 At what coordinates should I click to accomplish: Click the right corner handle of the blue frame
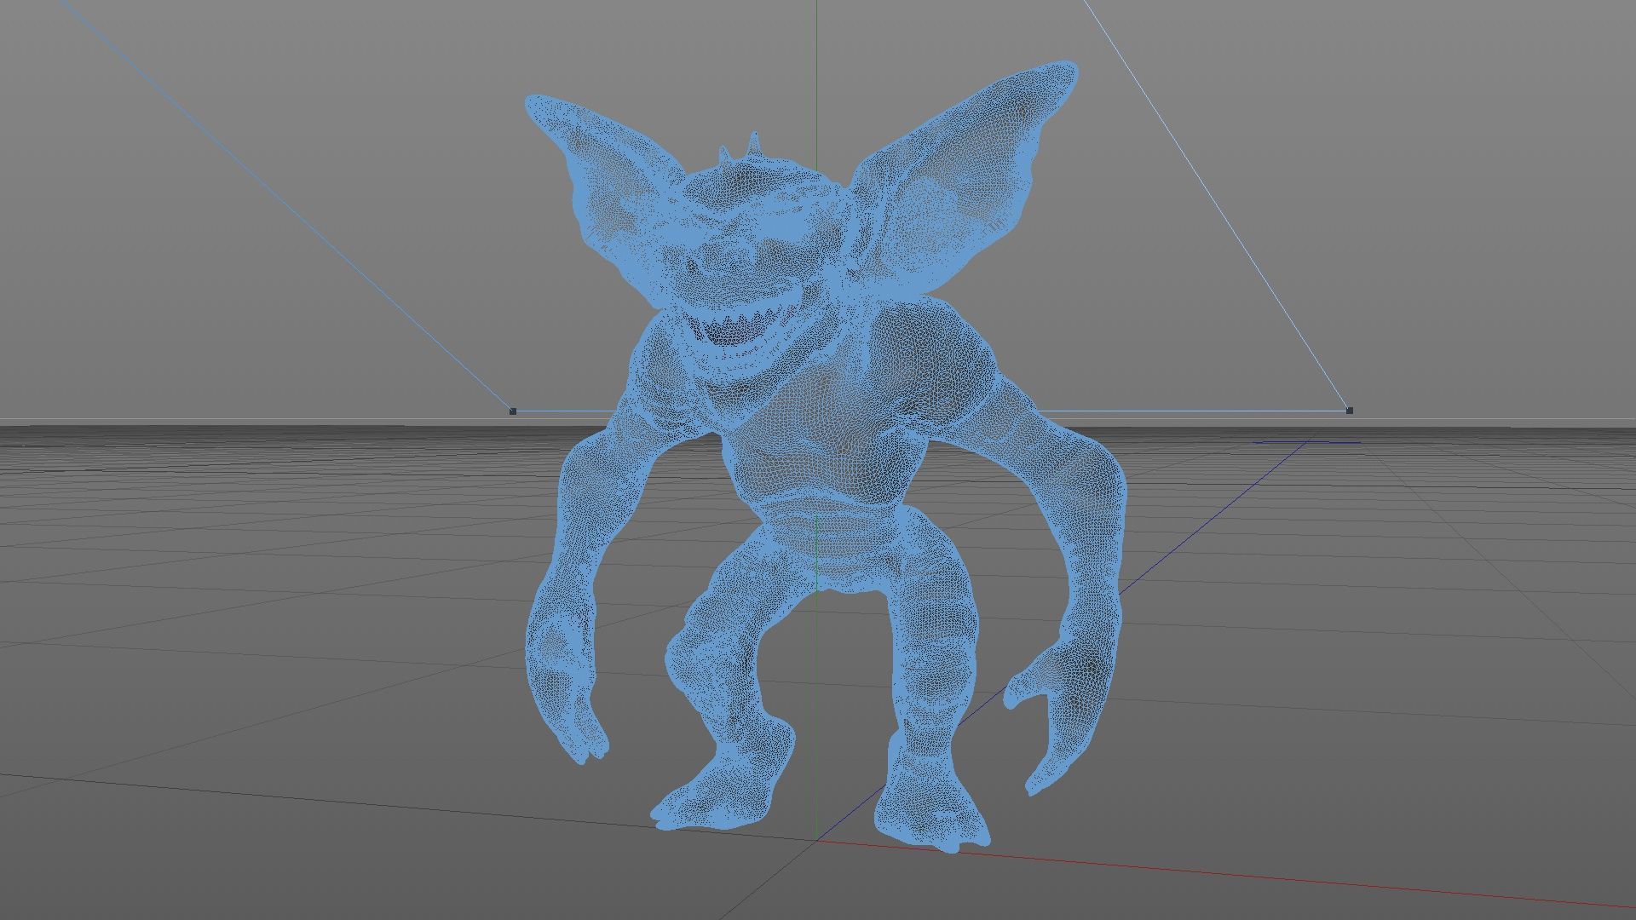pyautogui.click(x=1349, y=410)
